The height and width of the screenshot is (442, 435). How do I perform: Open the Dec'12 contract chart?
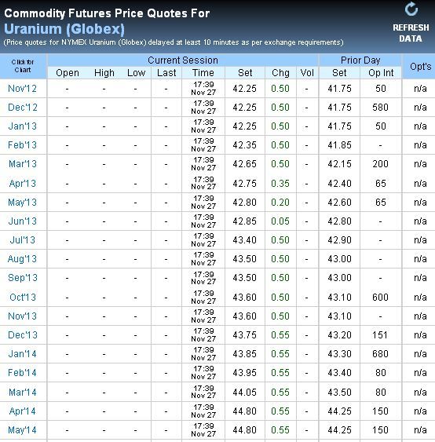tap(23, 108)
